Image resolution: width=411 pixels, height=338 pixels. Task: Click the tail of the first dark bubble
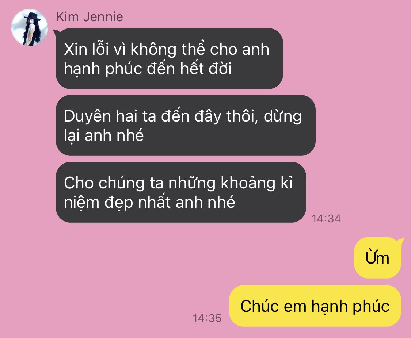pos(56,32)
